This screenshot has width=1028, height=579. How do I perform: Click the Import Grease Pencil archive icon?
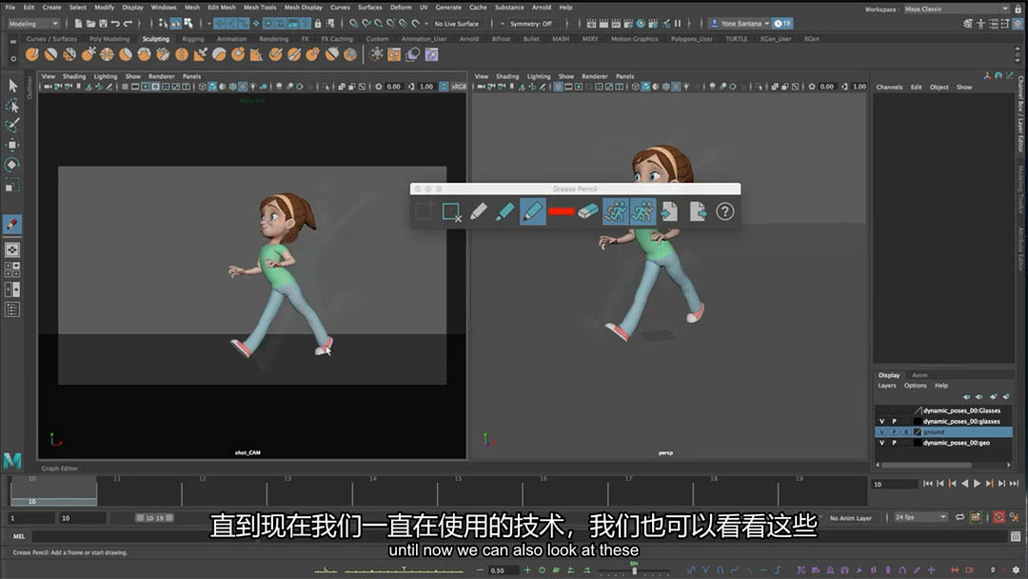tap(669, 211)
